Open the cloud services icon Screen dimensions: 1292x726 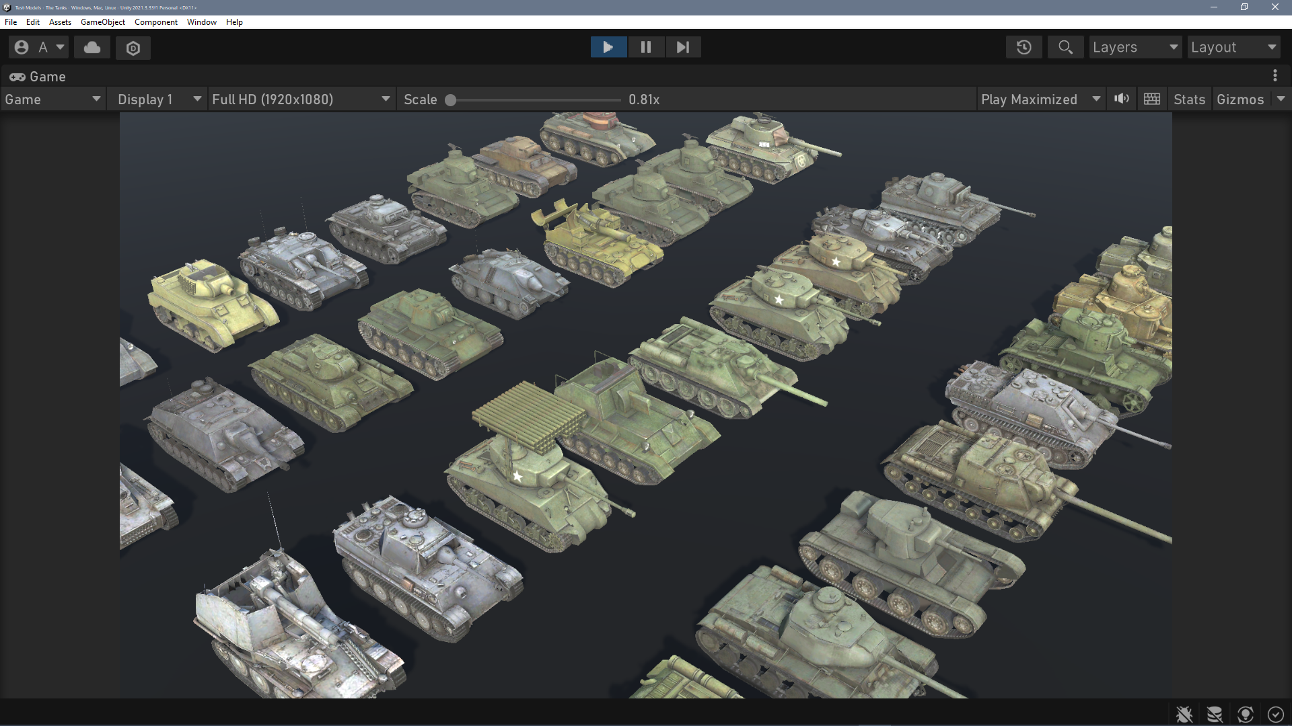[x=92, y=47]
